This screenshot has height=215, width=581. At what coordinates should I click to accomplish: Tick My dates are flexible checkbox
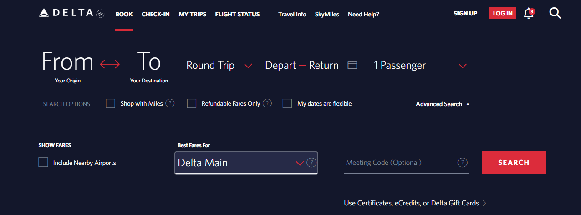click(x=287, y=103)
